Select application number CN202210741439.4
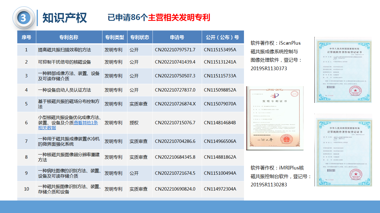Image resolution: width=380 pixels, height=213 pixels. (175, 62)
